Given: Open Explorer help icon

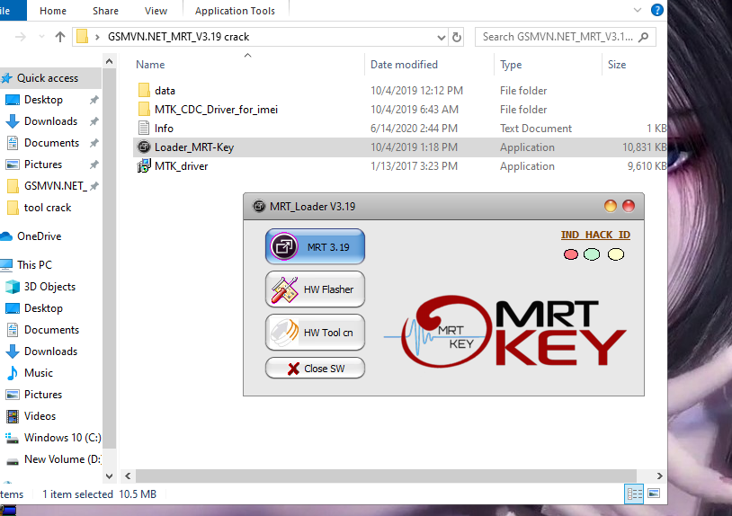Looking at the screenshot, I should 656,10.
